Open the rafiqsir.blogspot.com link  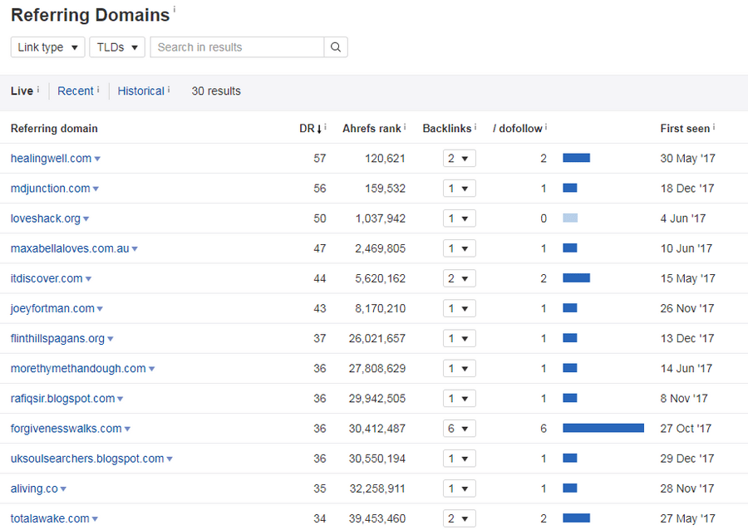[x=63, y=399]
